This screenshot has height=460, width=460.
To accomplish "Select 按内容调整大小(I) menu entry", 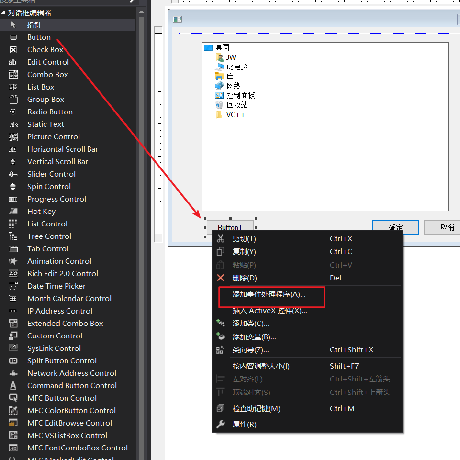I will 307,366.
